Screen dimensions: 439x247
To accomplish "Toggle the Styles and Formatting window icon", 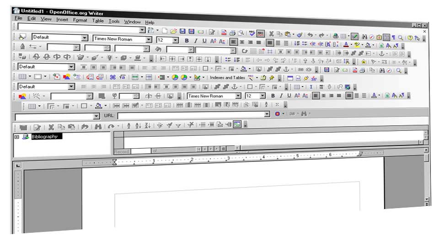I will click(x=22, y=37).
